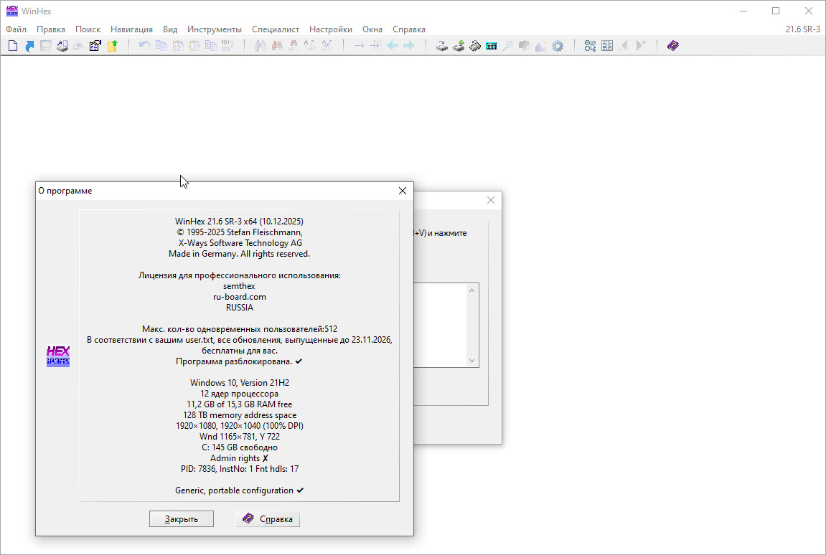Open the Специалист menu

[x=276, y=29]
